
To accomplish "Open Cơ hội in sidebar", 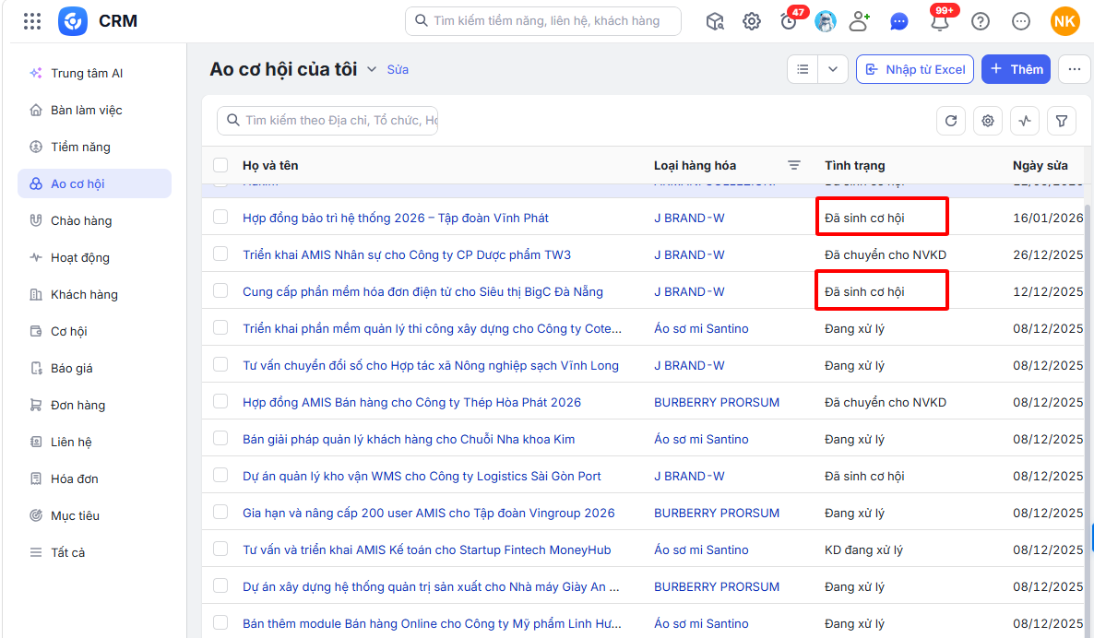I will click(x=94, y=331).
